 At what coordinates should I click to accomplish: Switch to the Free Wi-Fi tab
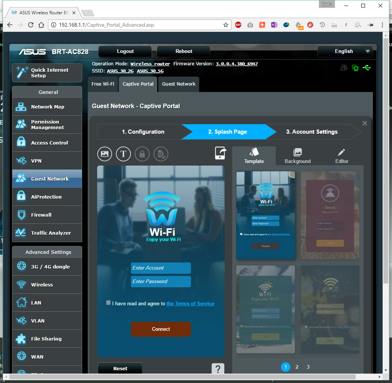pos(103,84)
